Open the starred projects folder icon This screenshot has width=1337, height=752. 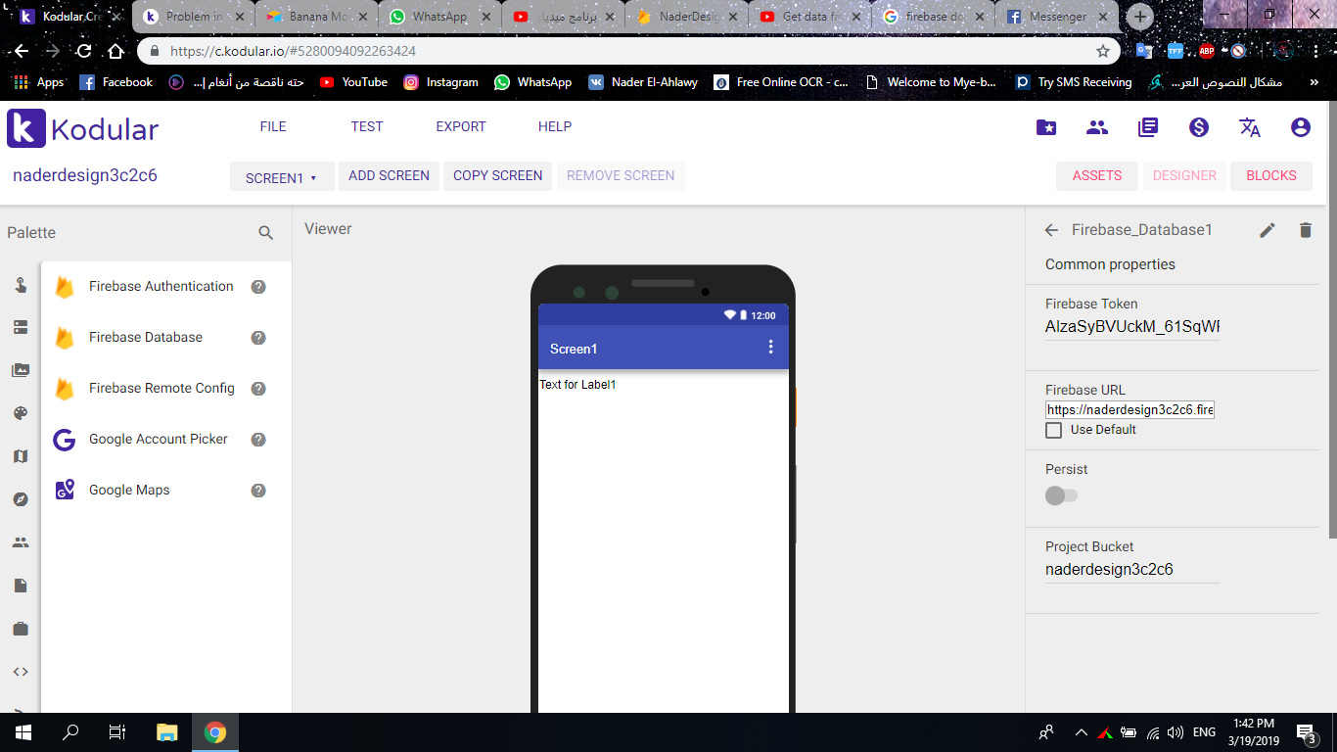(1046, 127)
